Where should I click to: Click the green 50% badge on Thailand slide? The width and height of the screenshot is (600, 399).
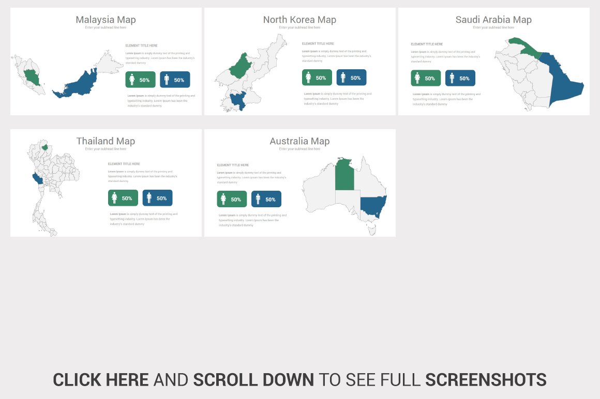point(123,197)
